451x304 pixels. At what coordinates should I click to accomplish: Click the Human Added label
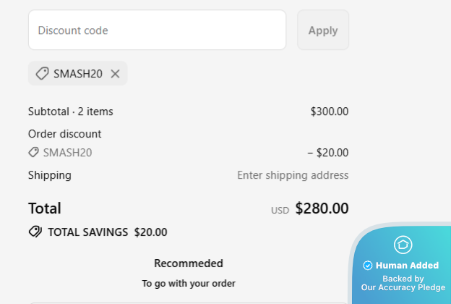pyautogui.click(x=407, y=266)
